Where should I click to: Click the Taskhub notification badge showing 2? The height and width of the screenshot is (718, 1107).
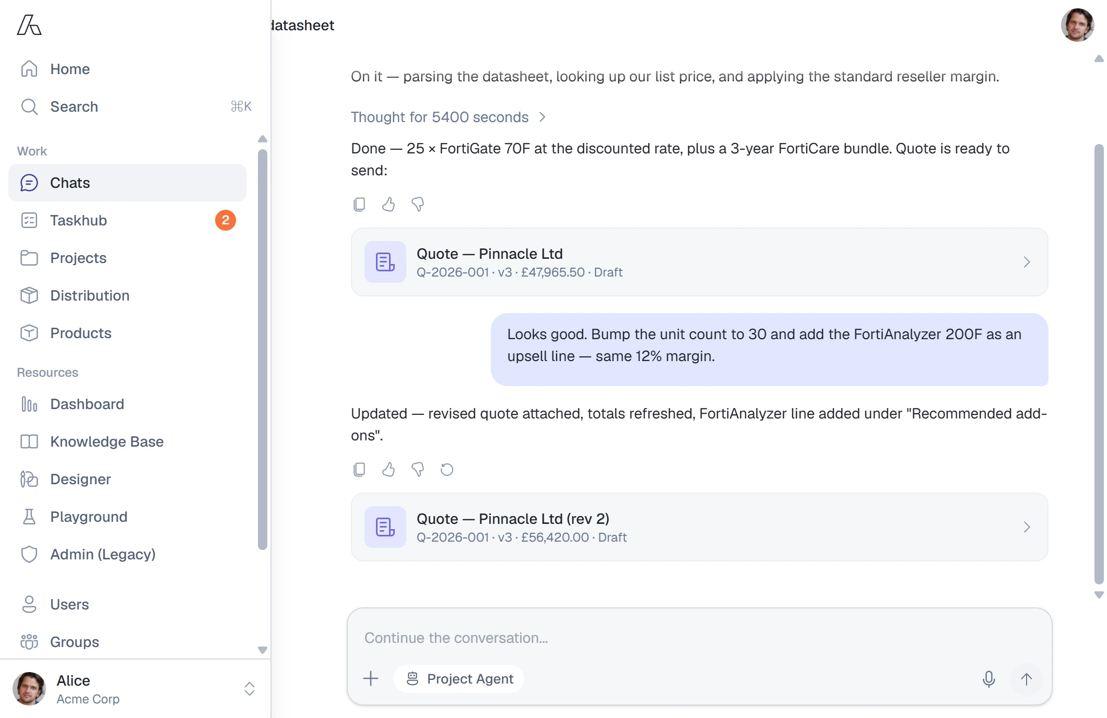click(x=226, y=220)
